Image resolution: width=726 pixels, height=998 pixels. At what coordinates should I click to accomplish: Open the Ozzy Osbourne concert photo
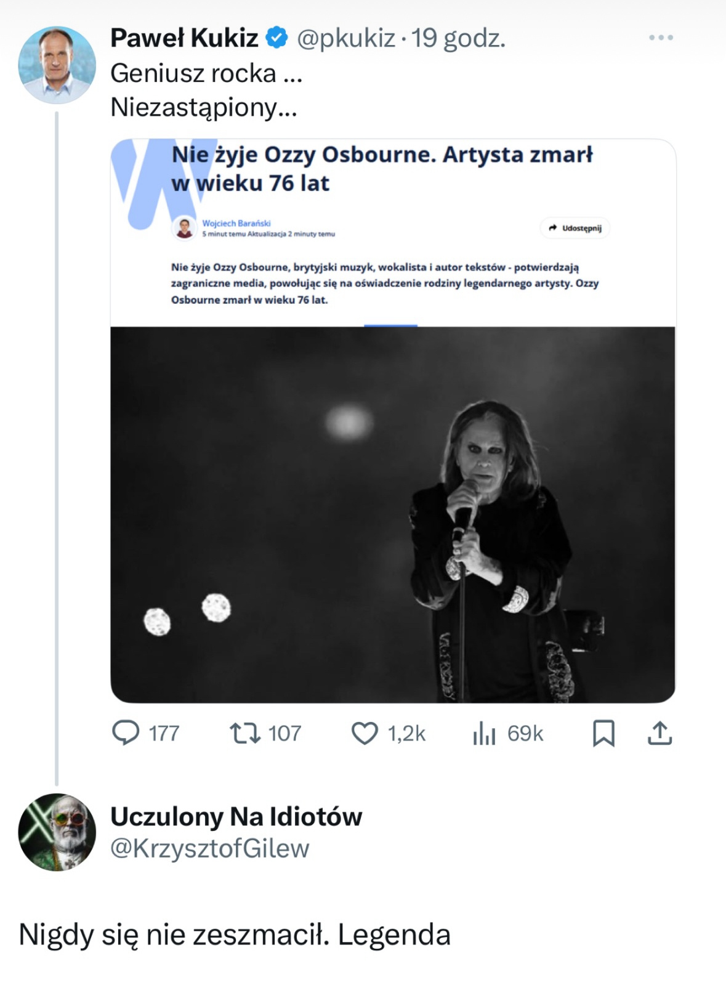[x=393, y=514]
